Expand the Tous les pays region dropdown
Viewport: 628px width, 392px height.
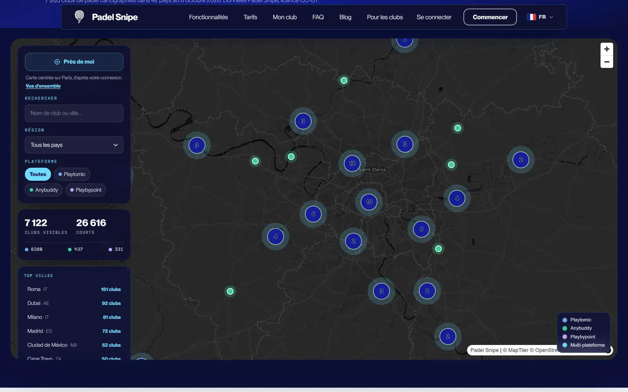(74, 145)
